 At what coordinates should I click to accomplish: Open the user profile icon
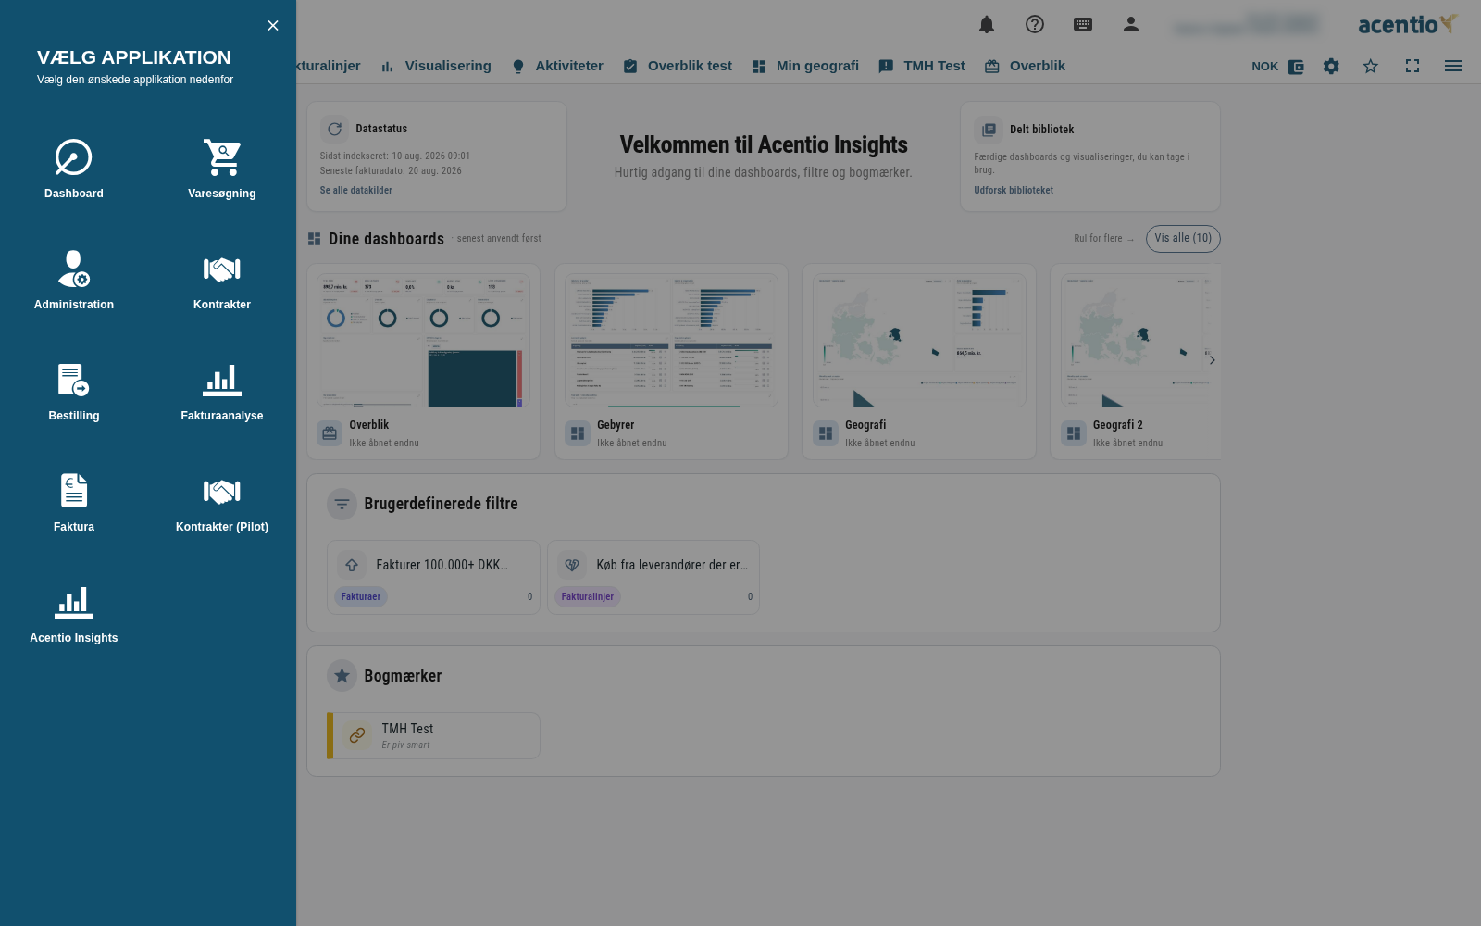(1131, 24)
